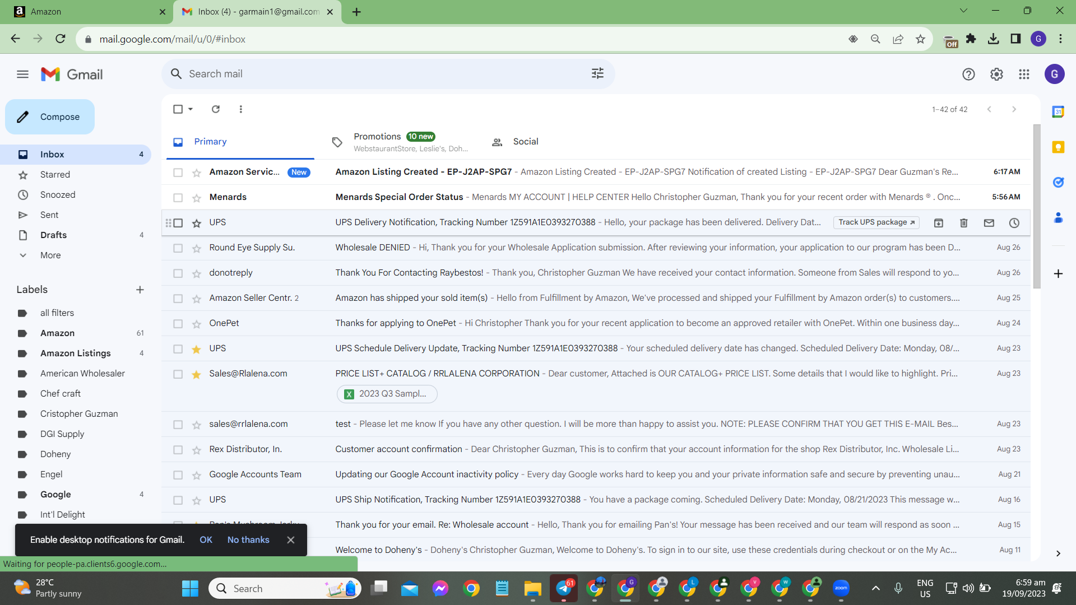The height and width of the screenshot is (605, 1076).
Task: Select the Amazon Services email checkbox
Action: tap(178, 173)
